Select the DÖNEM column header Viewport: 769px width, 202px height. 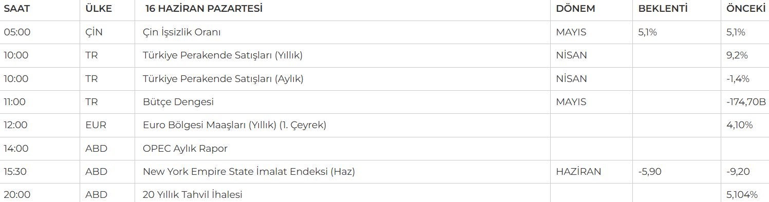[575, 9]
